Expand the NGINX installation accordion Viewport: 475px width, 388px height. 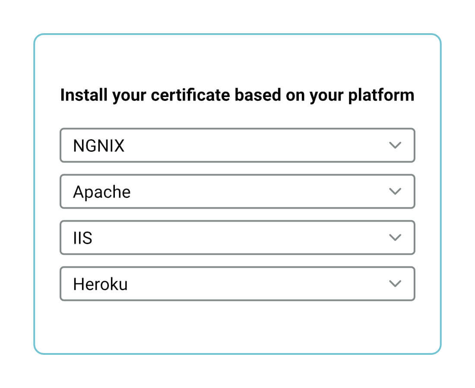[237, 145]
